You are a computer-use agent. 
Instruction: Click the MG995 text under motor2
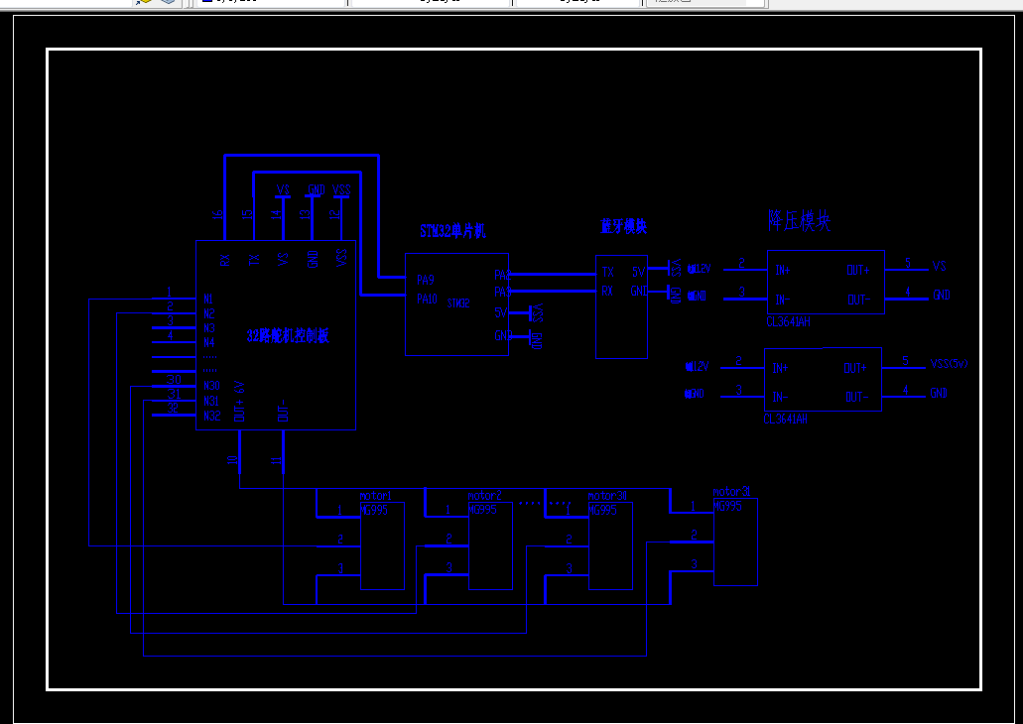pos(483,510)
